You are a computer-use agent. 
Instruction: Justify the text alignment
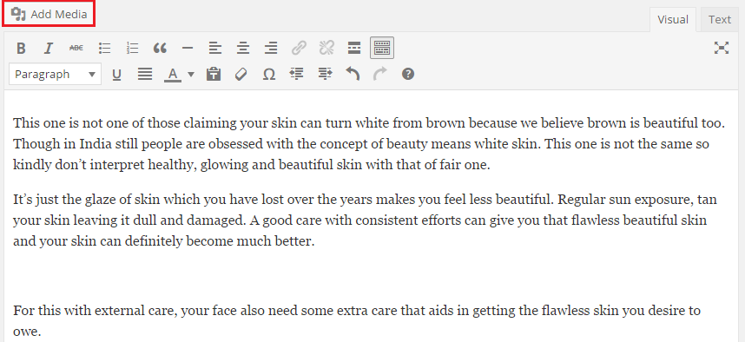click(x=145, y=74)
